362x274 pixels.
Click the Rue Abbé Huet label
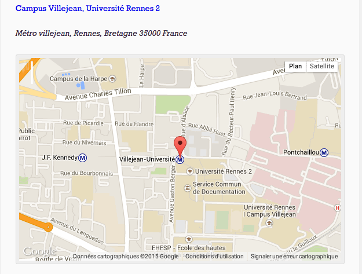click(207, 129)
